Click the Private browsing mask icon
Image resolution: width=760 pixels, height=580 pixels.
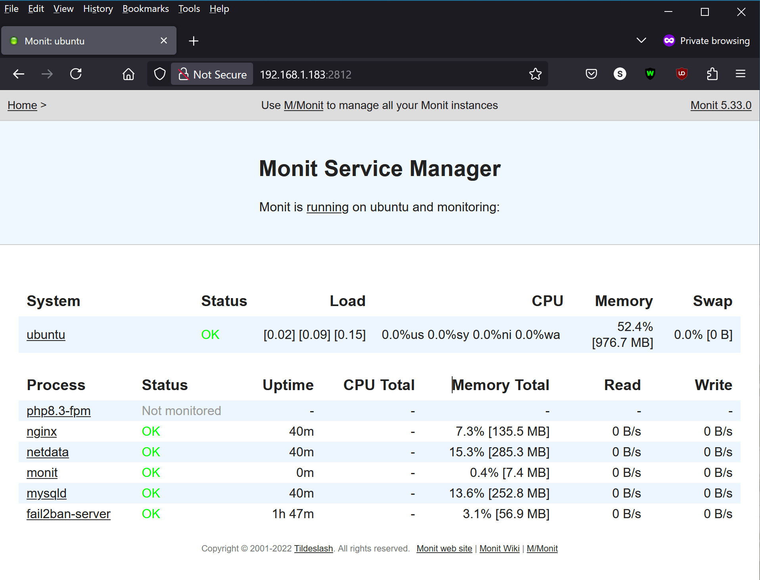pyautogui.click(x=669, y=40)
